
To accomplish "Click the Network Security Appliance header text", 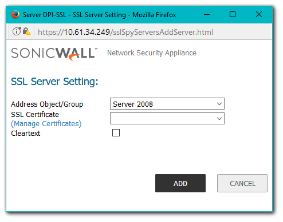I will pos(152,53).
